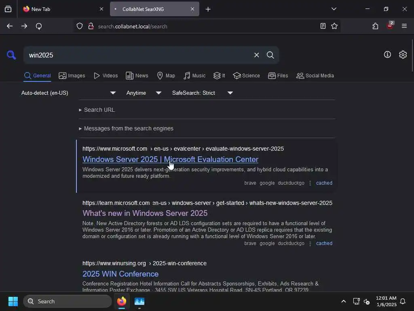Open the SafeSearch Strict dropdown
Viewport: 414px width, 311px height.
click(202, 93)
